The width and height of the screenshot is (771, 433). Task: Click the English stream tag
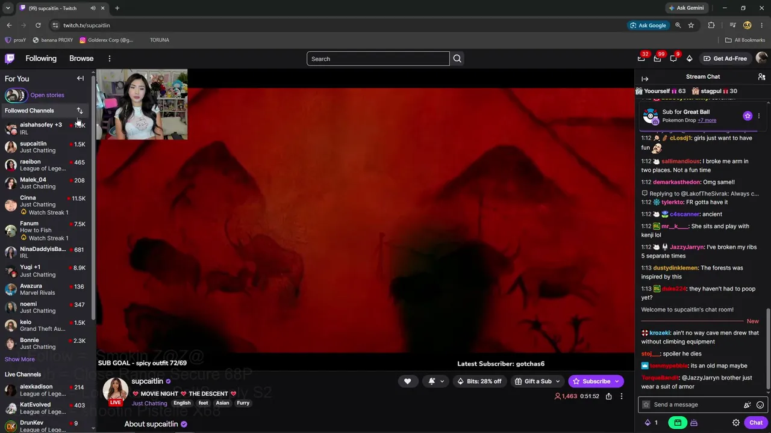[x=182, y=403]
